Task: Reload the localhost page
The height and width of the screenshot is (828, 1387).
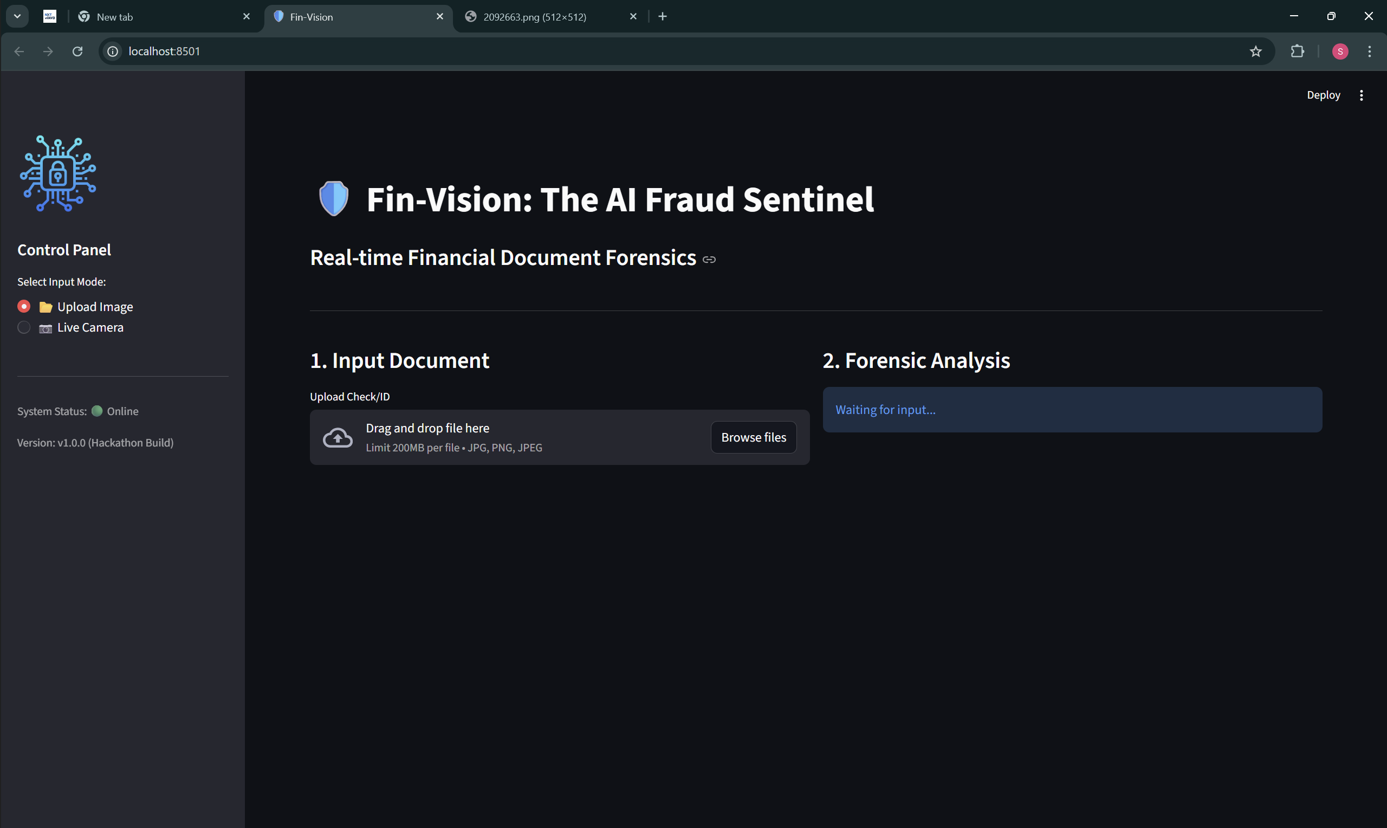Action: [77, 51]
